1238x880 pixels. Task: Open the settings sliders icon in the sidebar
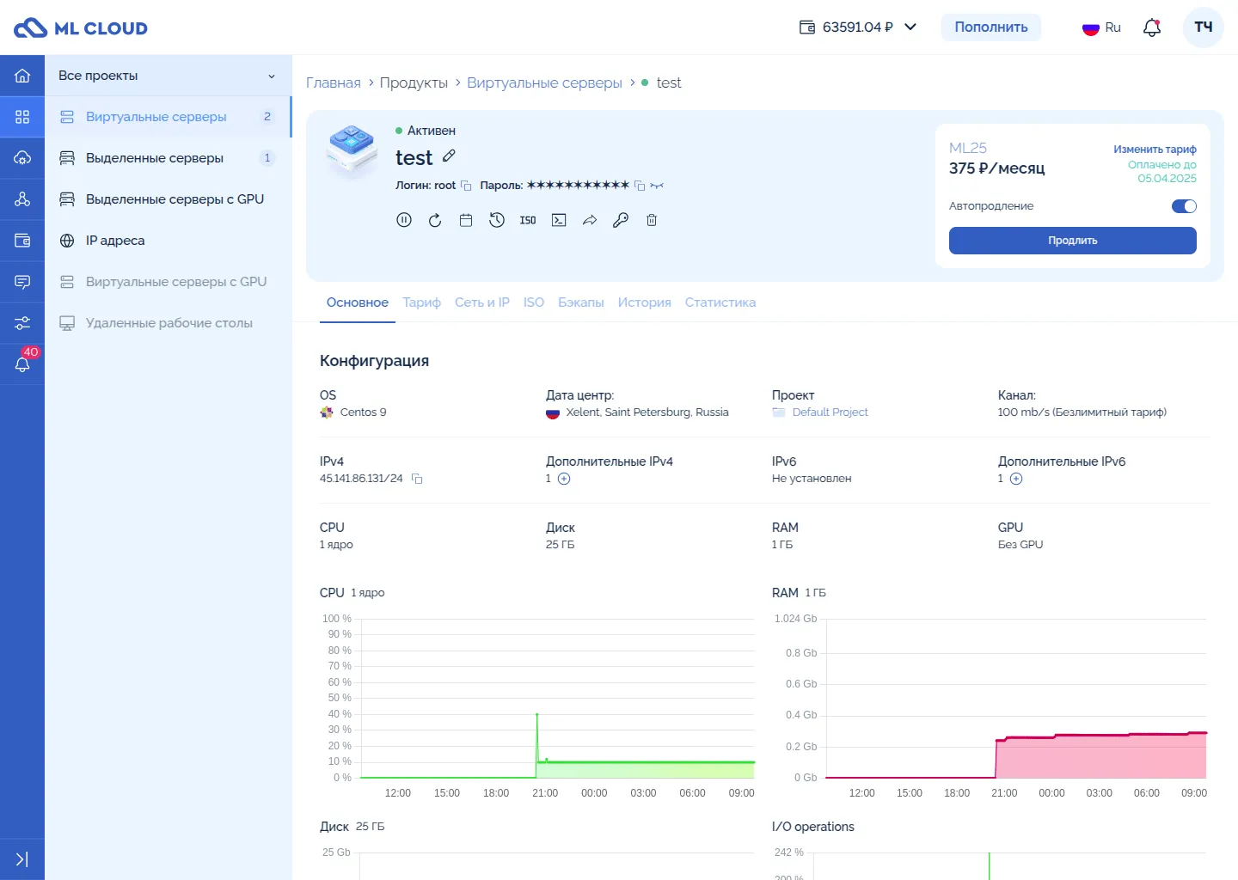(x=22, y=323)
